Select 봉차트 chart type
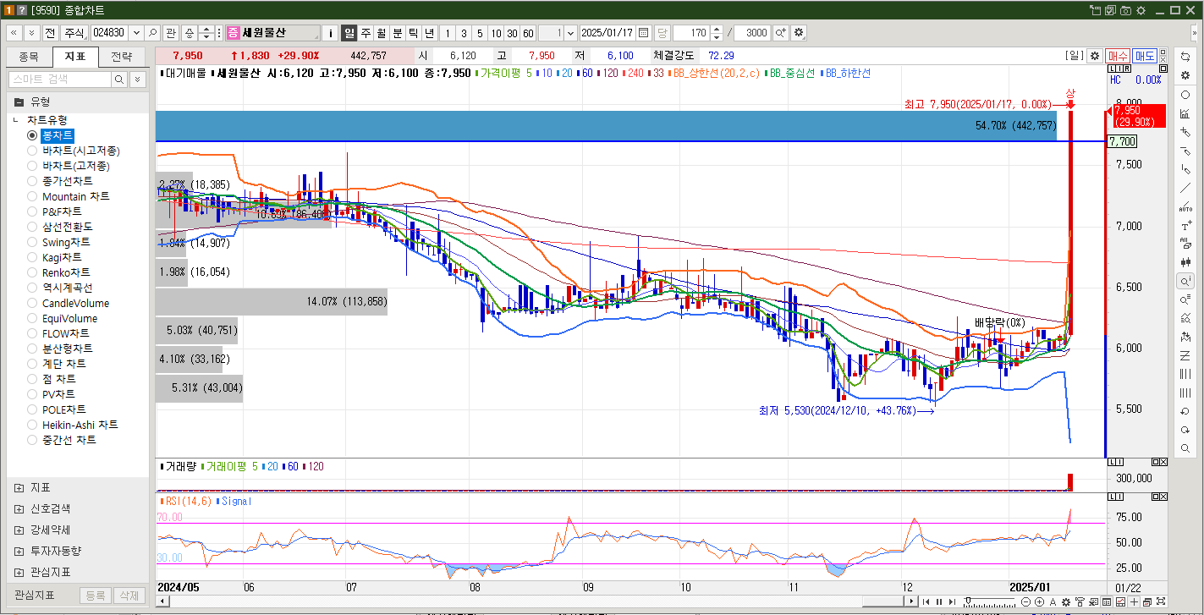Image resolution: width=1204 pixels, height=615 pixels. [51, 135]
